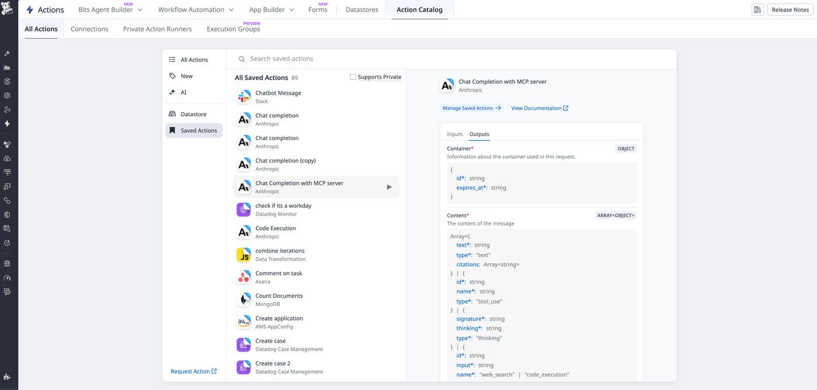Click the Anthropic logo in the detail panel header

[x=447, y=86]
